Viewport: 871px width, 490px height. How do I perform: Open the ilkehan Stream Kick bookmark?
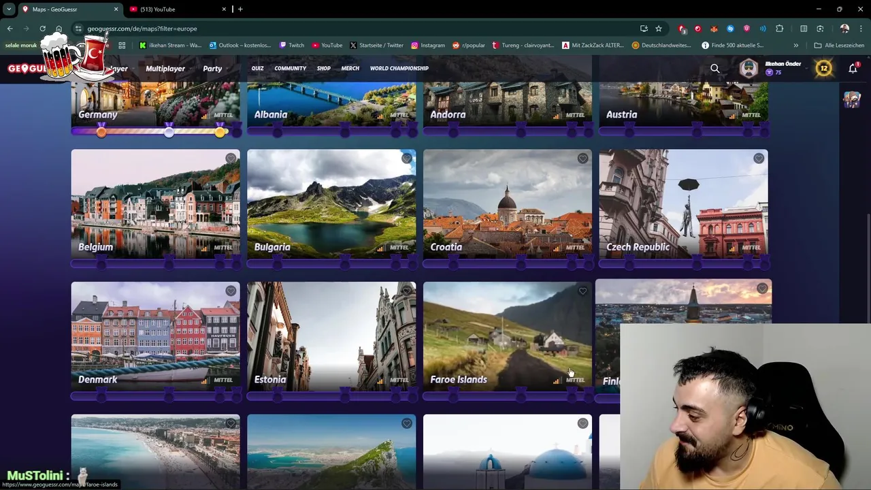[x=170, y=46]
